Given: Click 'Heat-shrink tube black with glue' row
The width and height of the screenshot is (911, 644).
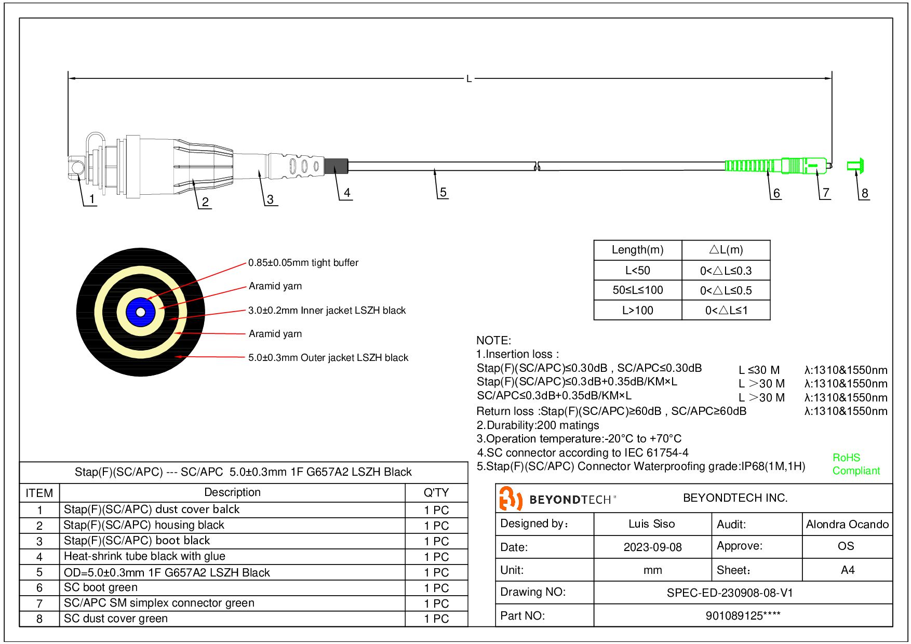Looking at the screenshot, I should (x=243, y=556).
